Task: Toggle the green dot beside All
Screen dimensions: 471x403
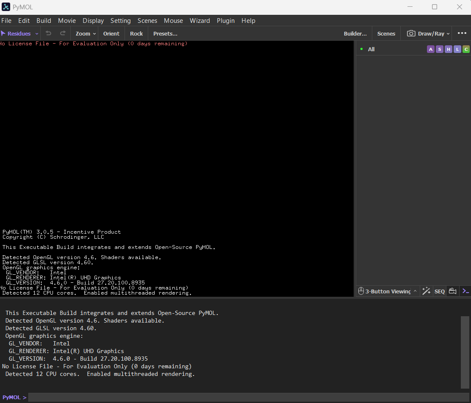Action: coord(361,49)
